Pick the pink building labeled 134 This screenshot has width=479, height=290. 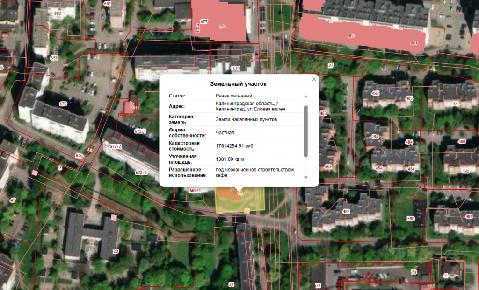223,27
